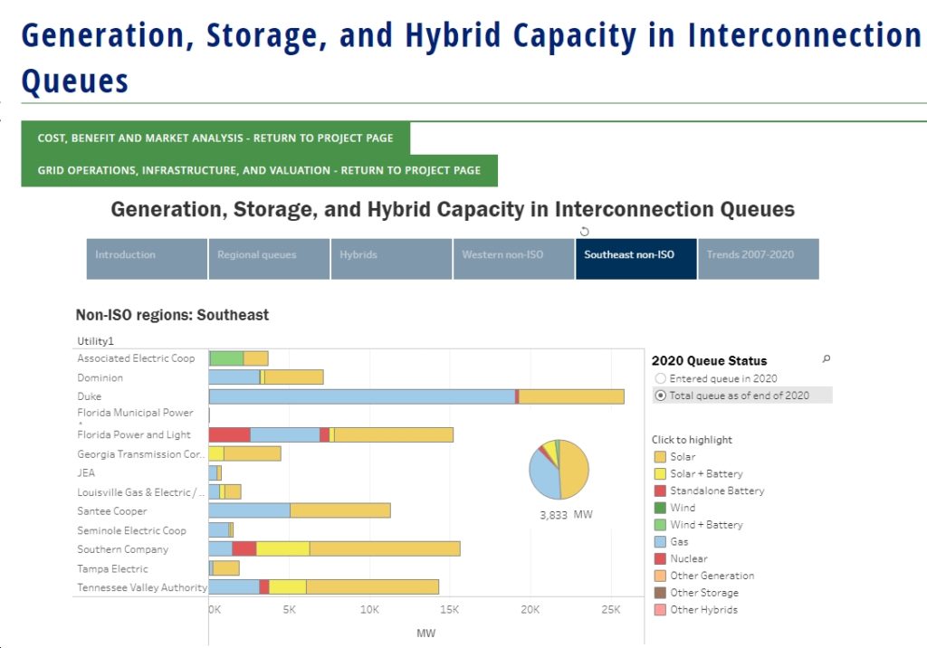Click JEA gas bar segment
927x648 pixels.
(x=213, y=473)
